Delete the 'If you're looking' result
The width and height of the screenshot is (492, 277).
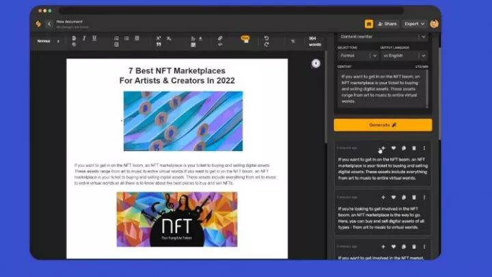414,197
